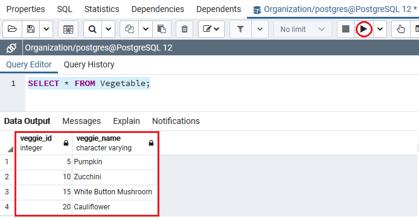Screen dimensions: 419x219
Task: Open the Statistics tab
Action: [x=102, y=9]
